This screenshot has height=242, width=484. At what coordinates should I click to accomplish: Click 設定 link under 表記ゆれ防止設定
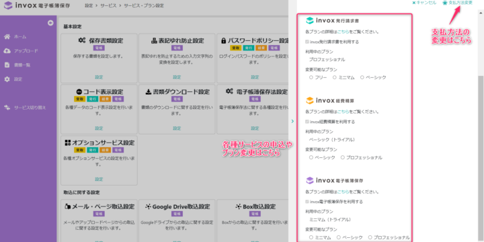(177, 77)
